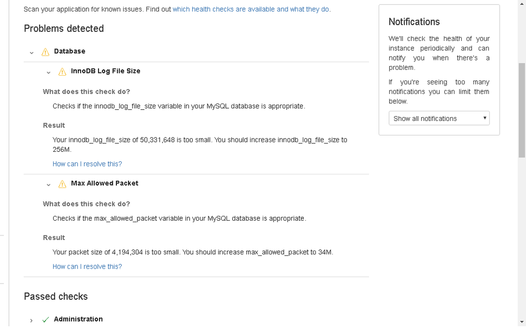Viewport: 526px width, 332px height.
Task: Select the InnoDB Log File Size heading
Action: pyautogui.click(x=105, y=71)
